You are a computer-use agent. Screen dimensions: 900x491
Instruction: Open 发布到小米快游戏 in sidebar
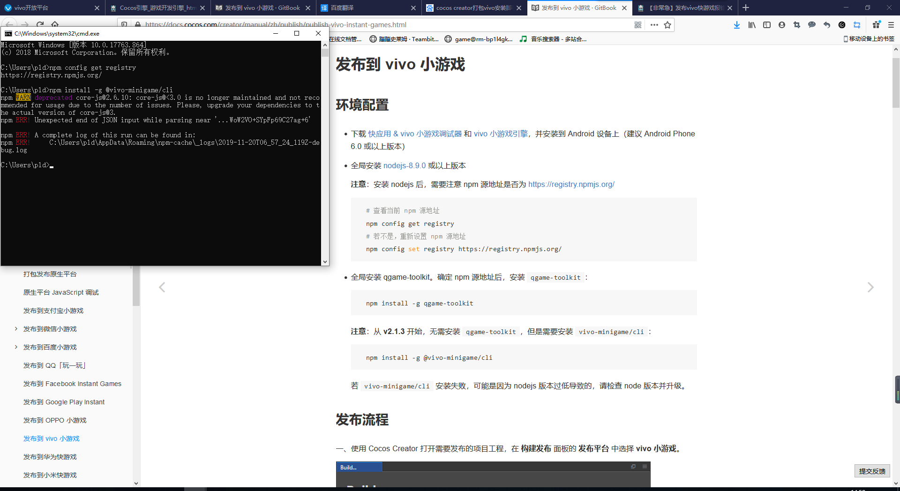click(x=50, y=475)
